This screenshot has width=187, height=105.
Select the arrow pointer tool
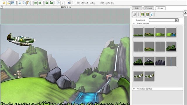tap(63, 3)
